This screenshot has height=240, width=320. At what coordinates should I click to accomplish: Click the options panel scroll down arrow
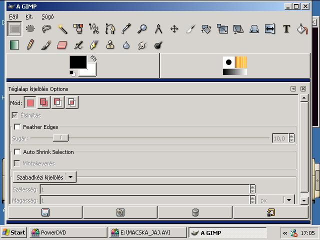coord(304,200)
